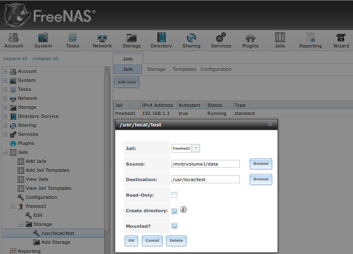
Task: Switch to the Configuration tab
Action: pos(216,69)
